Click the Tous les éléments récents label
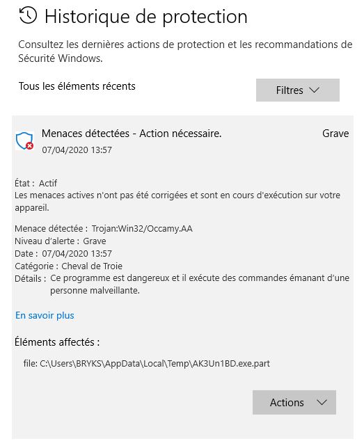 (x=77, y=86)
